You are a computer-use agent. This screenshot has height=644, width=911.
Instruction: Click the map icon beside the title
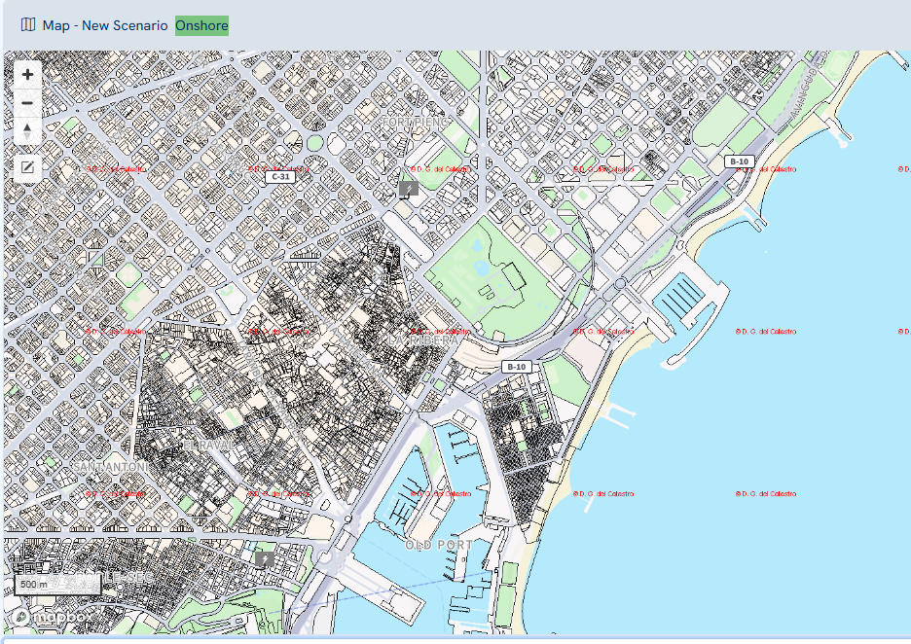point(28,24)
